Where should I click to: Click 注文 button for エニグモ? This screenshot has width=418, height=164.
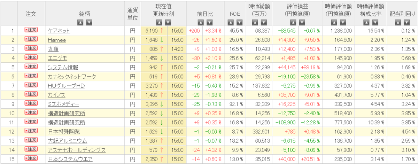pyautogui.click(x=31, y=57)
